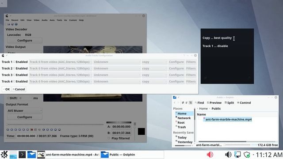Click the Play button in Avidemux playback controls
The image size is (283, 159).
tap(8, 129)
